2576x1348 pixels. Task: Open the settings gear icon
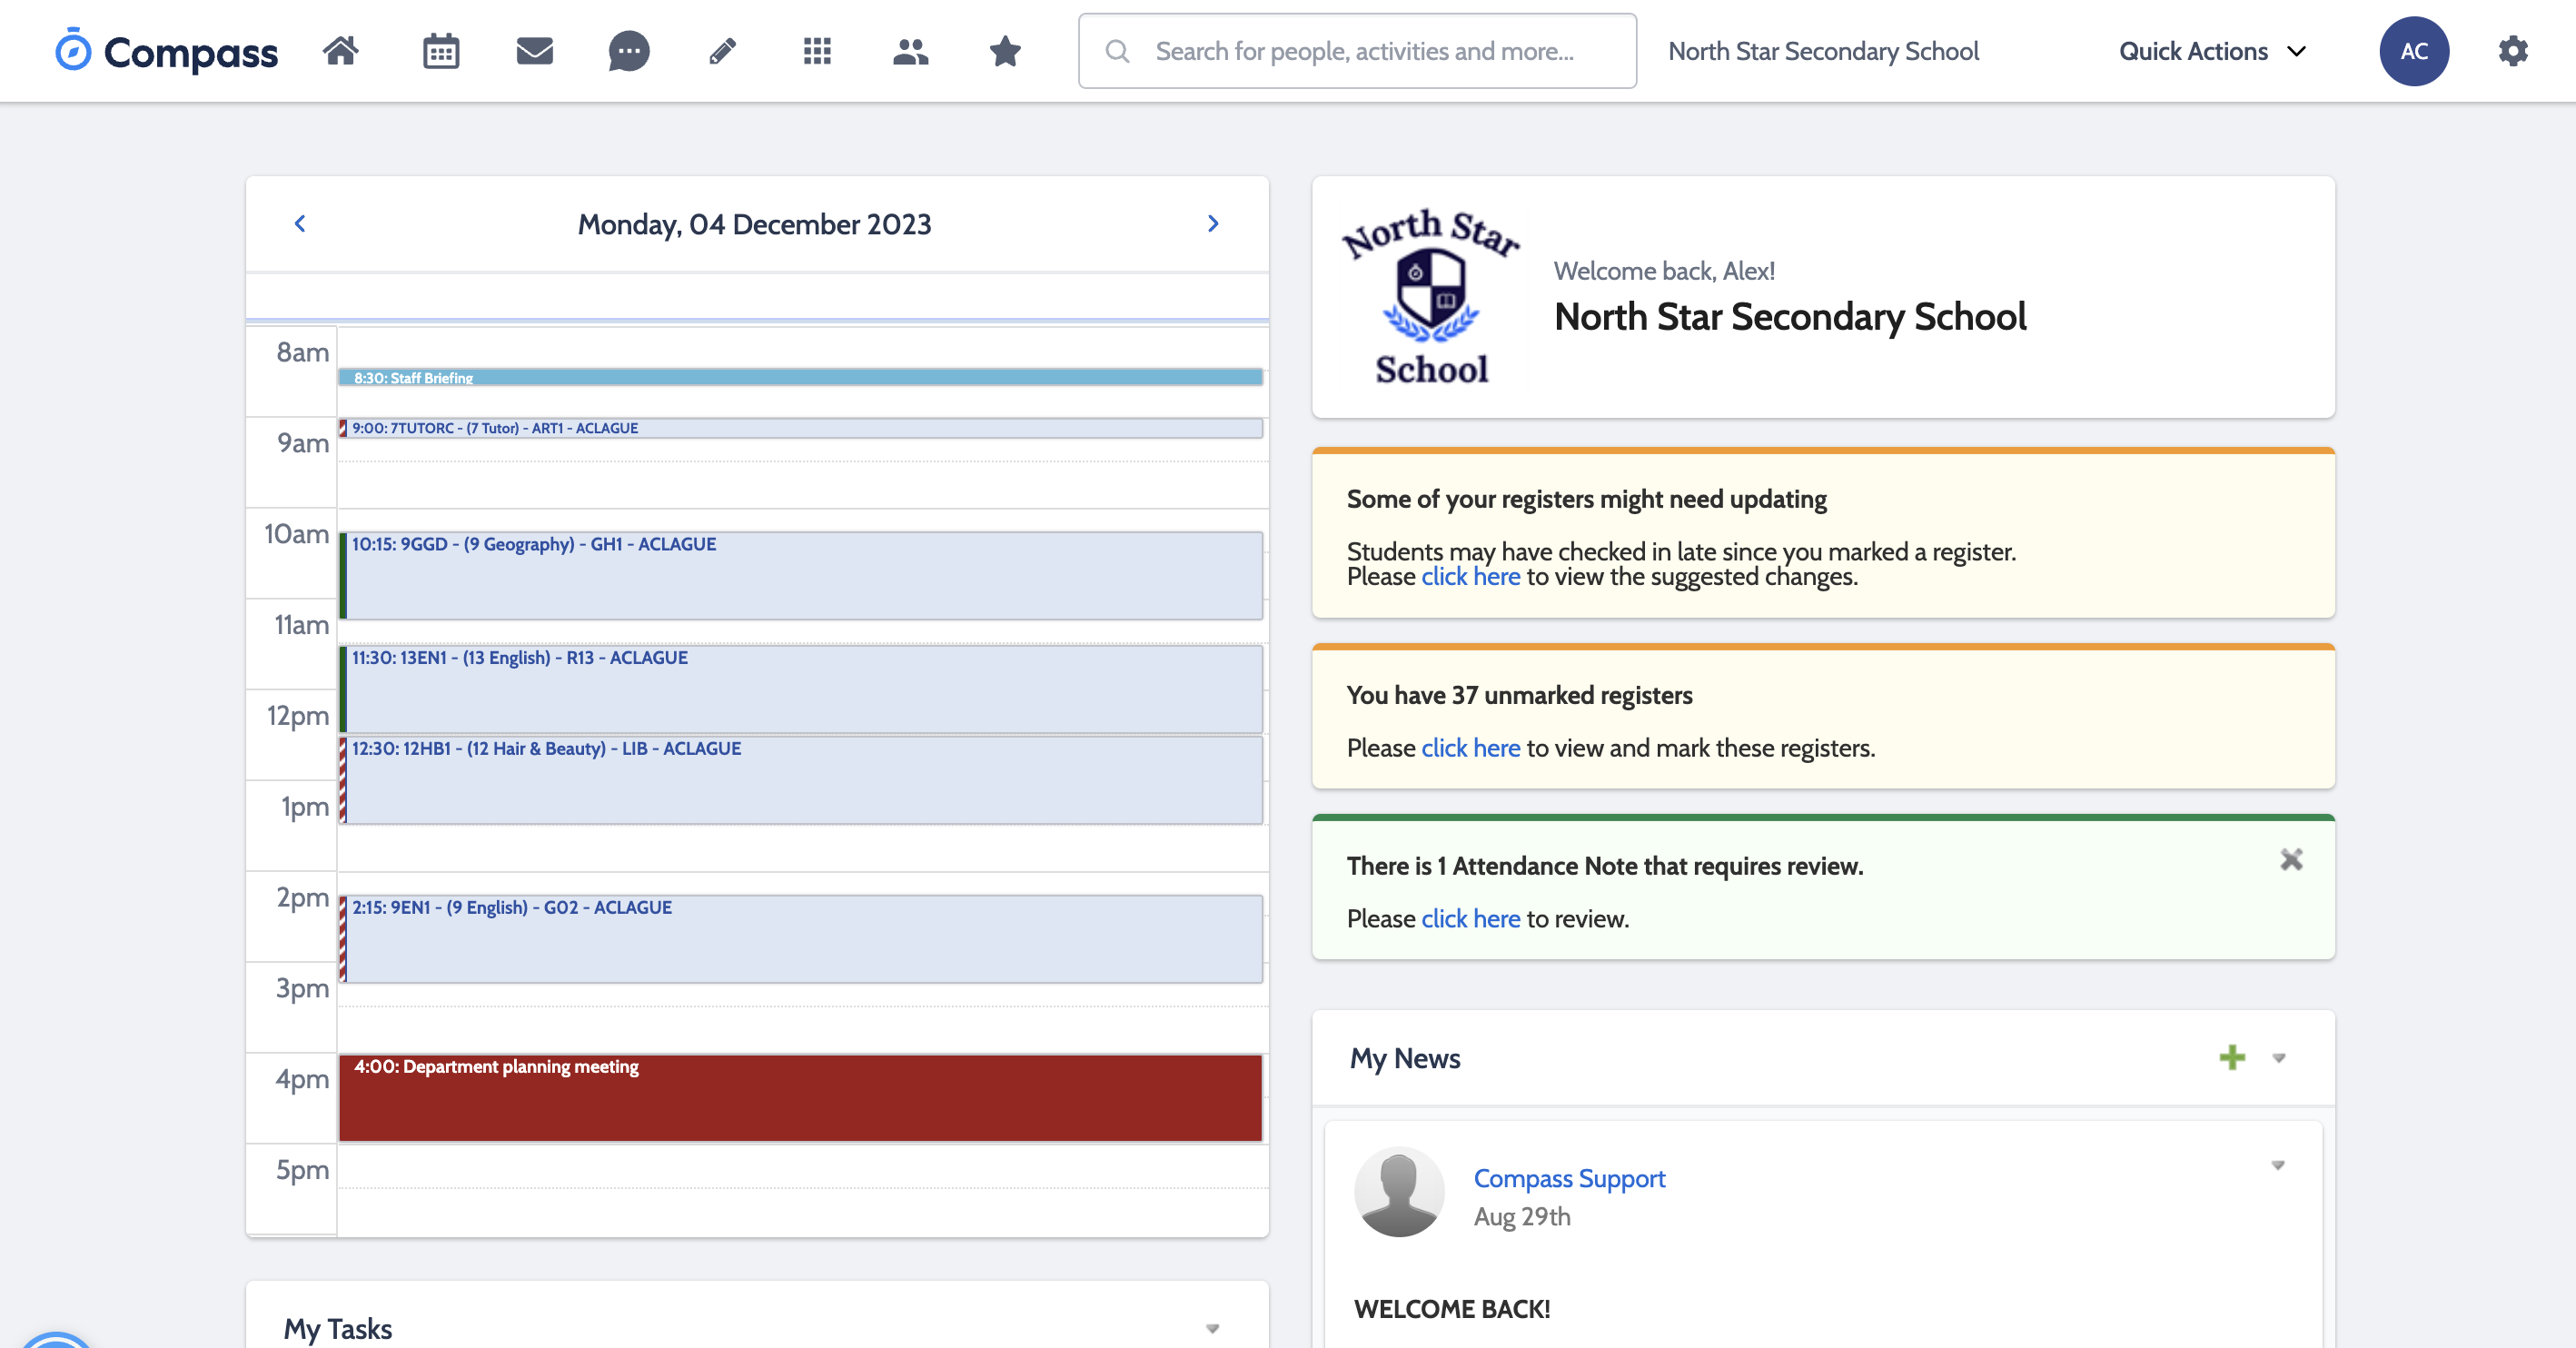[x=2513, y=51]
